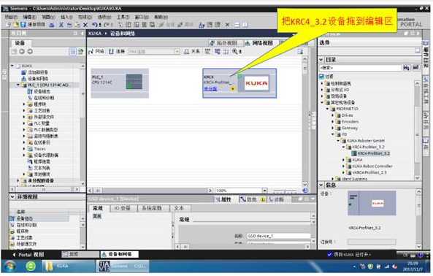Switch to the 网络视图 network view tab
The image size is (433, 276).
click(x=259, y=43)
